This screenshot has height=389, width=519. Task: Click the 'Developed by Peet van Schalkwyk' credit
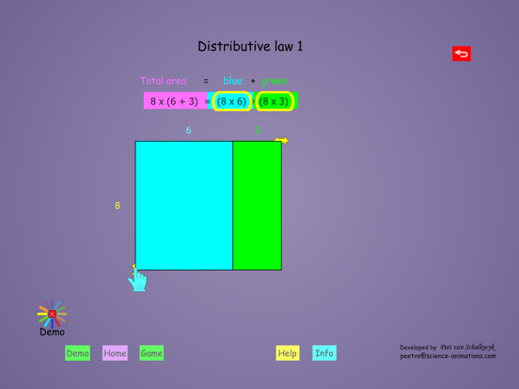pyautogui.click(x=448, y=348)
